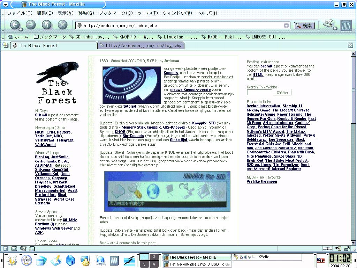The image size is (357, 268).
Task: Launch OpenOffice from the panel gull icon
Action: [x=129, y=260]
